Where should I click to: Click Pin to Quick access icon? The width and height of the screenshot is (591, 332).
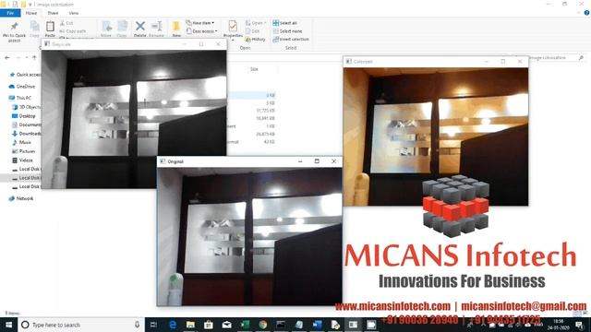point(14,27)
